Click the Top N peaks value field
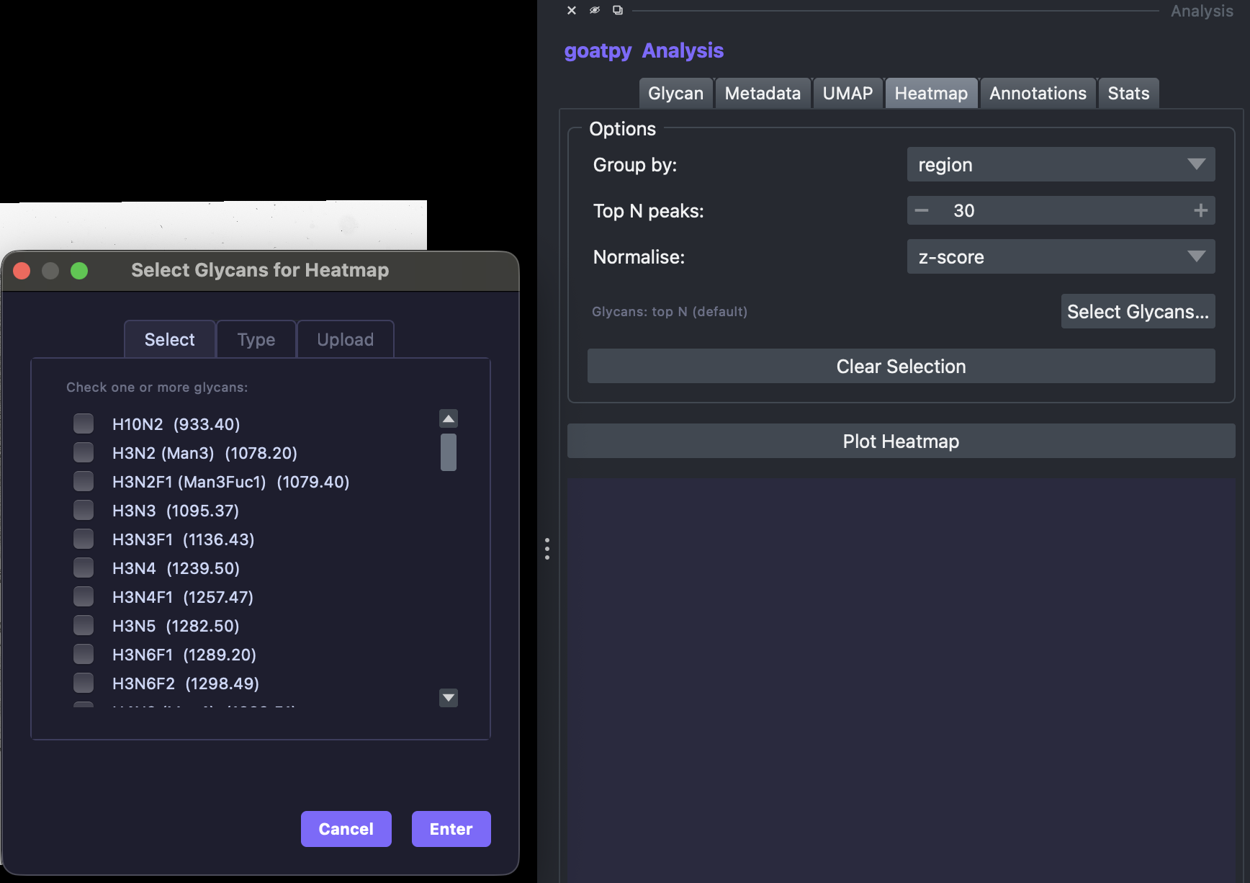This screenshot has height=883, width=1250. [x=1061, y=210]
